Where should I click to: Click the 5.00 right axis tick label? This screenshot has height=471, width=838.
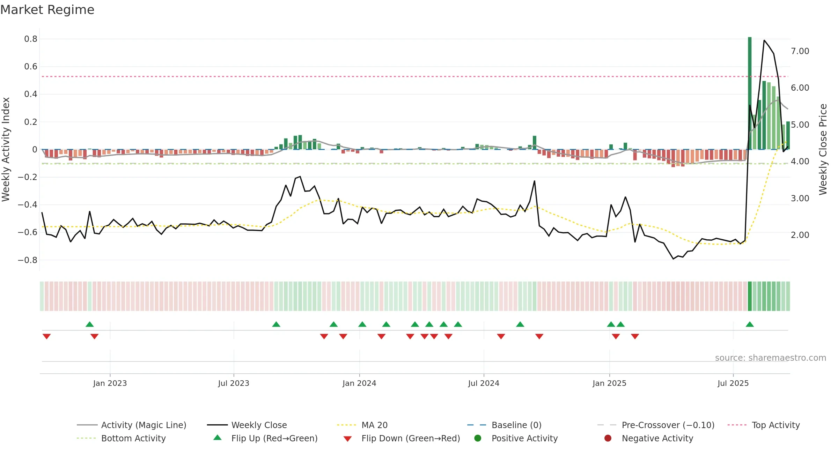click(x=800, y=125)
